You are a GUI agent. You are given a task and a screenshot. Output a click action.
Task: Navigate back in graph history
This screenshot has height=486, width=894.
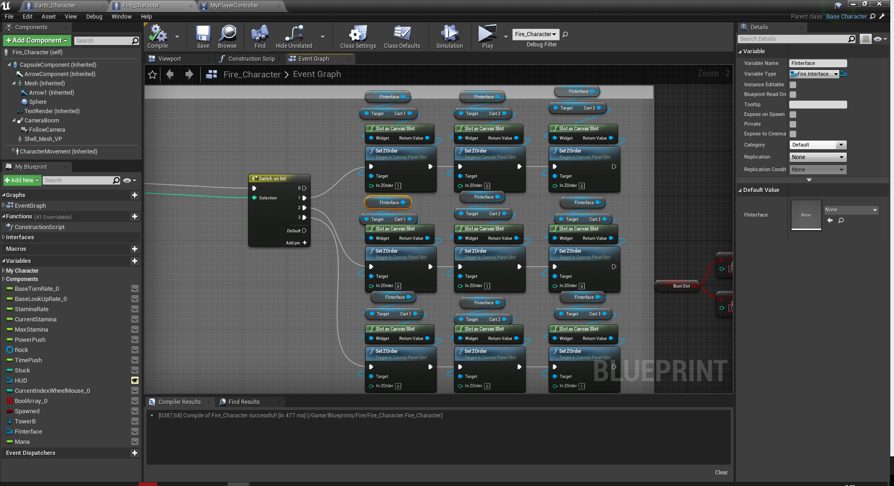(170, 74)
